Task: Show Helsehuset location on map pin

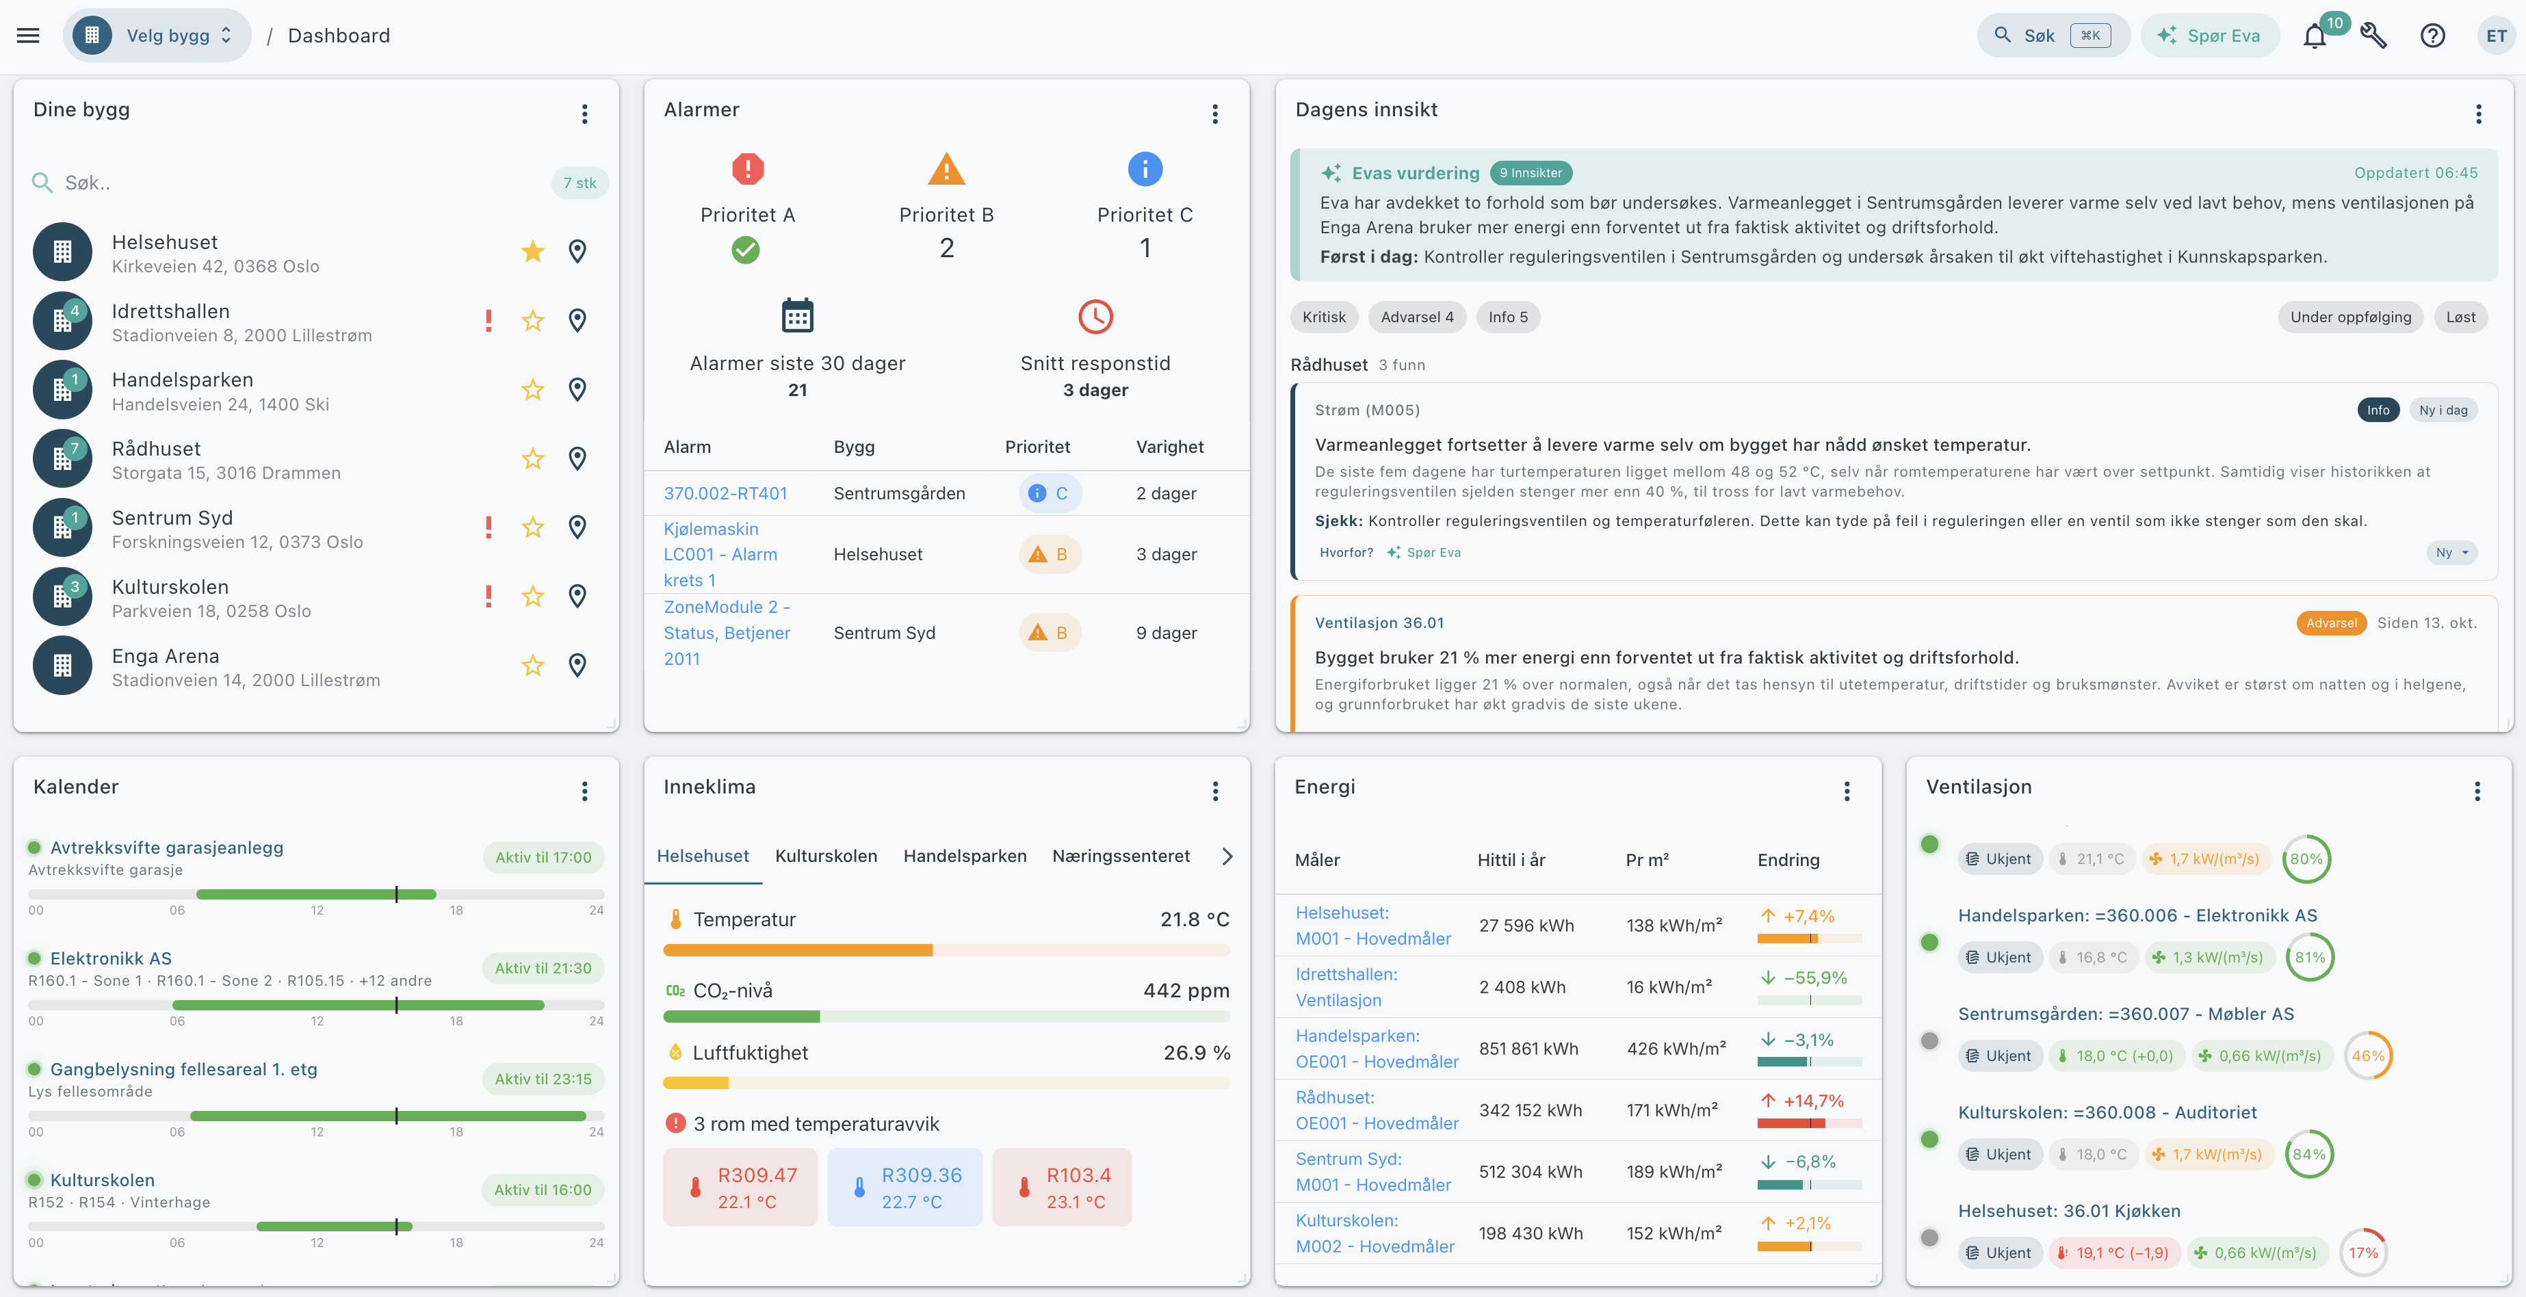Action: click(x=577, y=252)
